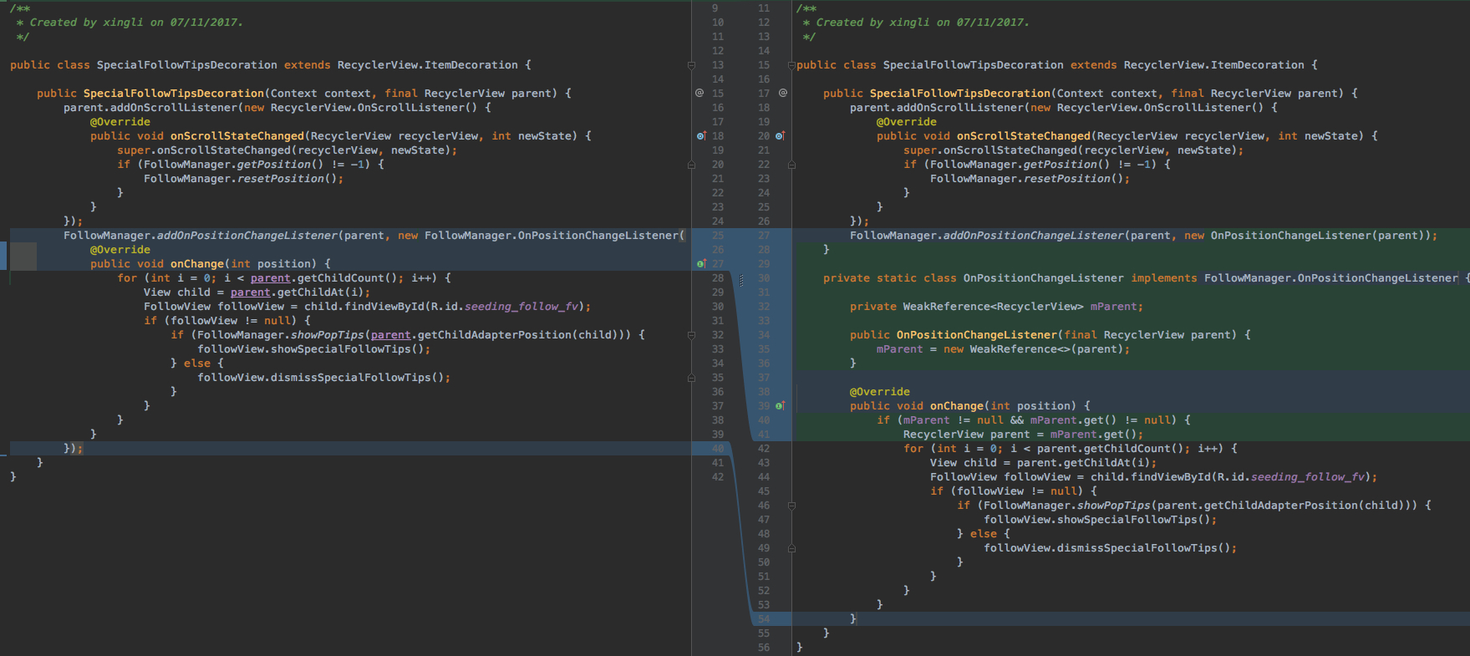The height and width of the screenshot is (656, 1470).
Task: Click 'public OnPositionChangeListener(final RecyclerView parent)' constructor
Action: (x=1050, y=334)
